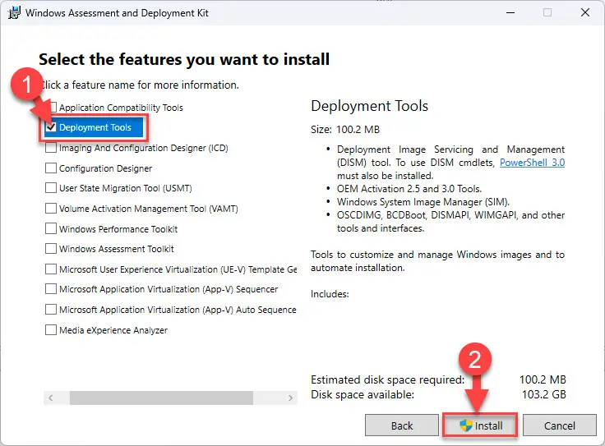Click the Windows ADK title bar icon
The height and width of the screenshot is (446, 605).
coord(14,12)
